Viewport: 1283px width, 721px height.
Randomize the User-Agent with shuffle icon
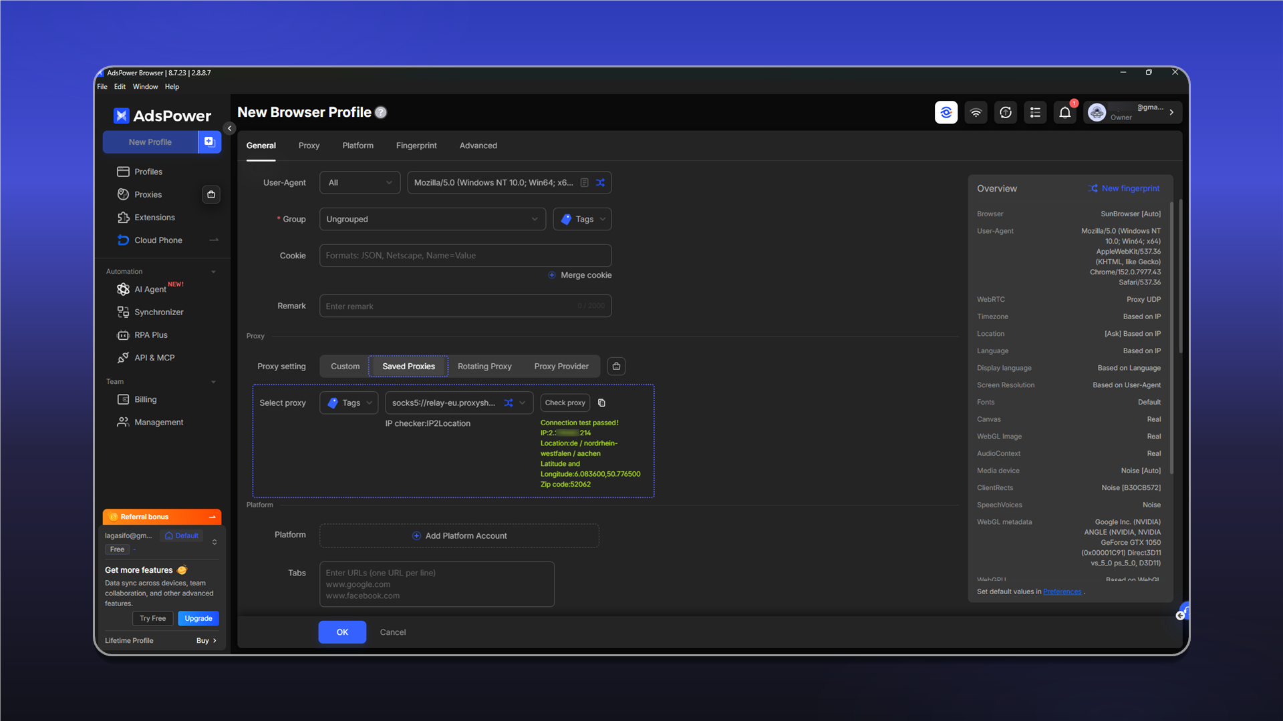pos(600,182)
